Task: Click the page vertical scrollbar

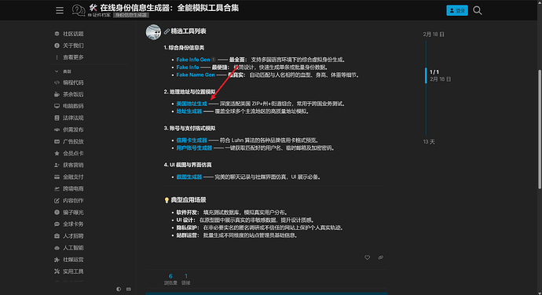Action: (x=540, y=129)
